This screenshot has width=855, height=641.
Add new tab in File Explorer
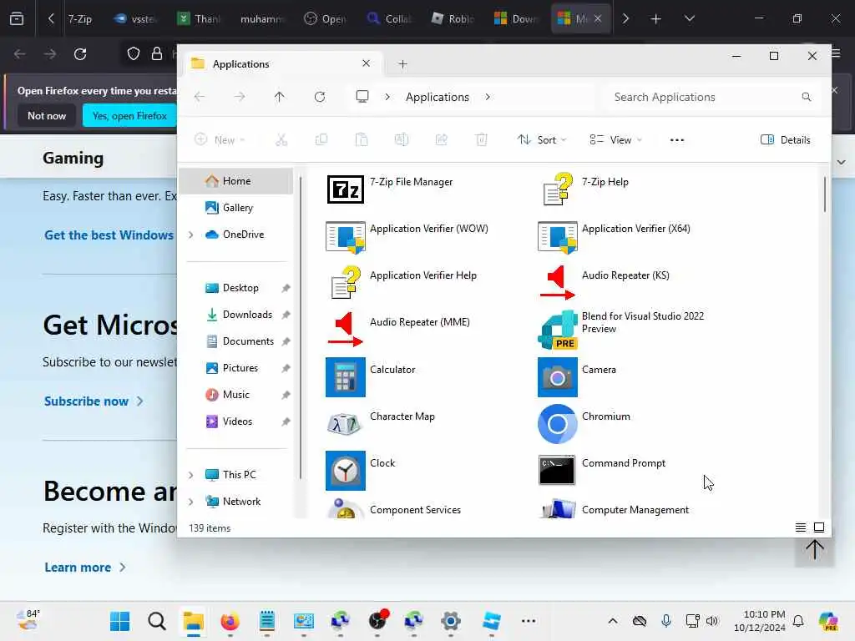coord(403,64)
